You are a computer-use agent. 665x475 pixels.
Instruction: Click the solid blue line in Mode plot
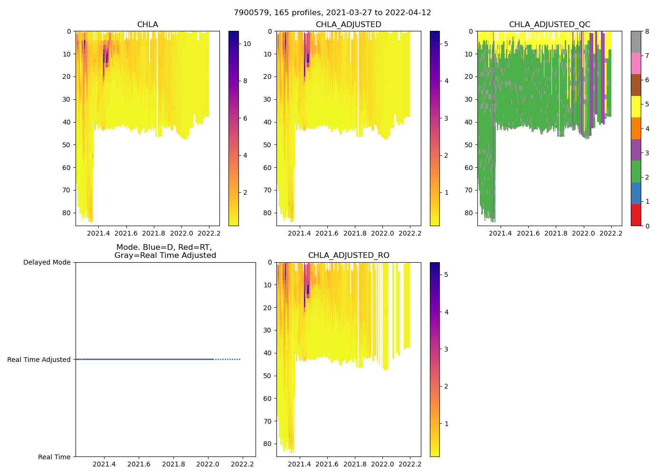coord(142,359)
